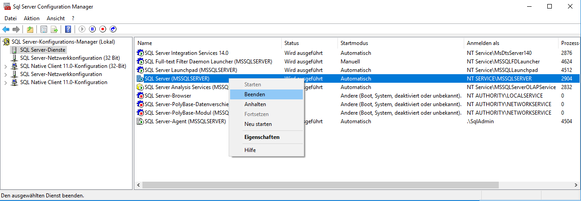The width and height of the screenshot is (581, 201).
Task: Click process ID 4512
Action: (567, 70)
